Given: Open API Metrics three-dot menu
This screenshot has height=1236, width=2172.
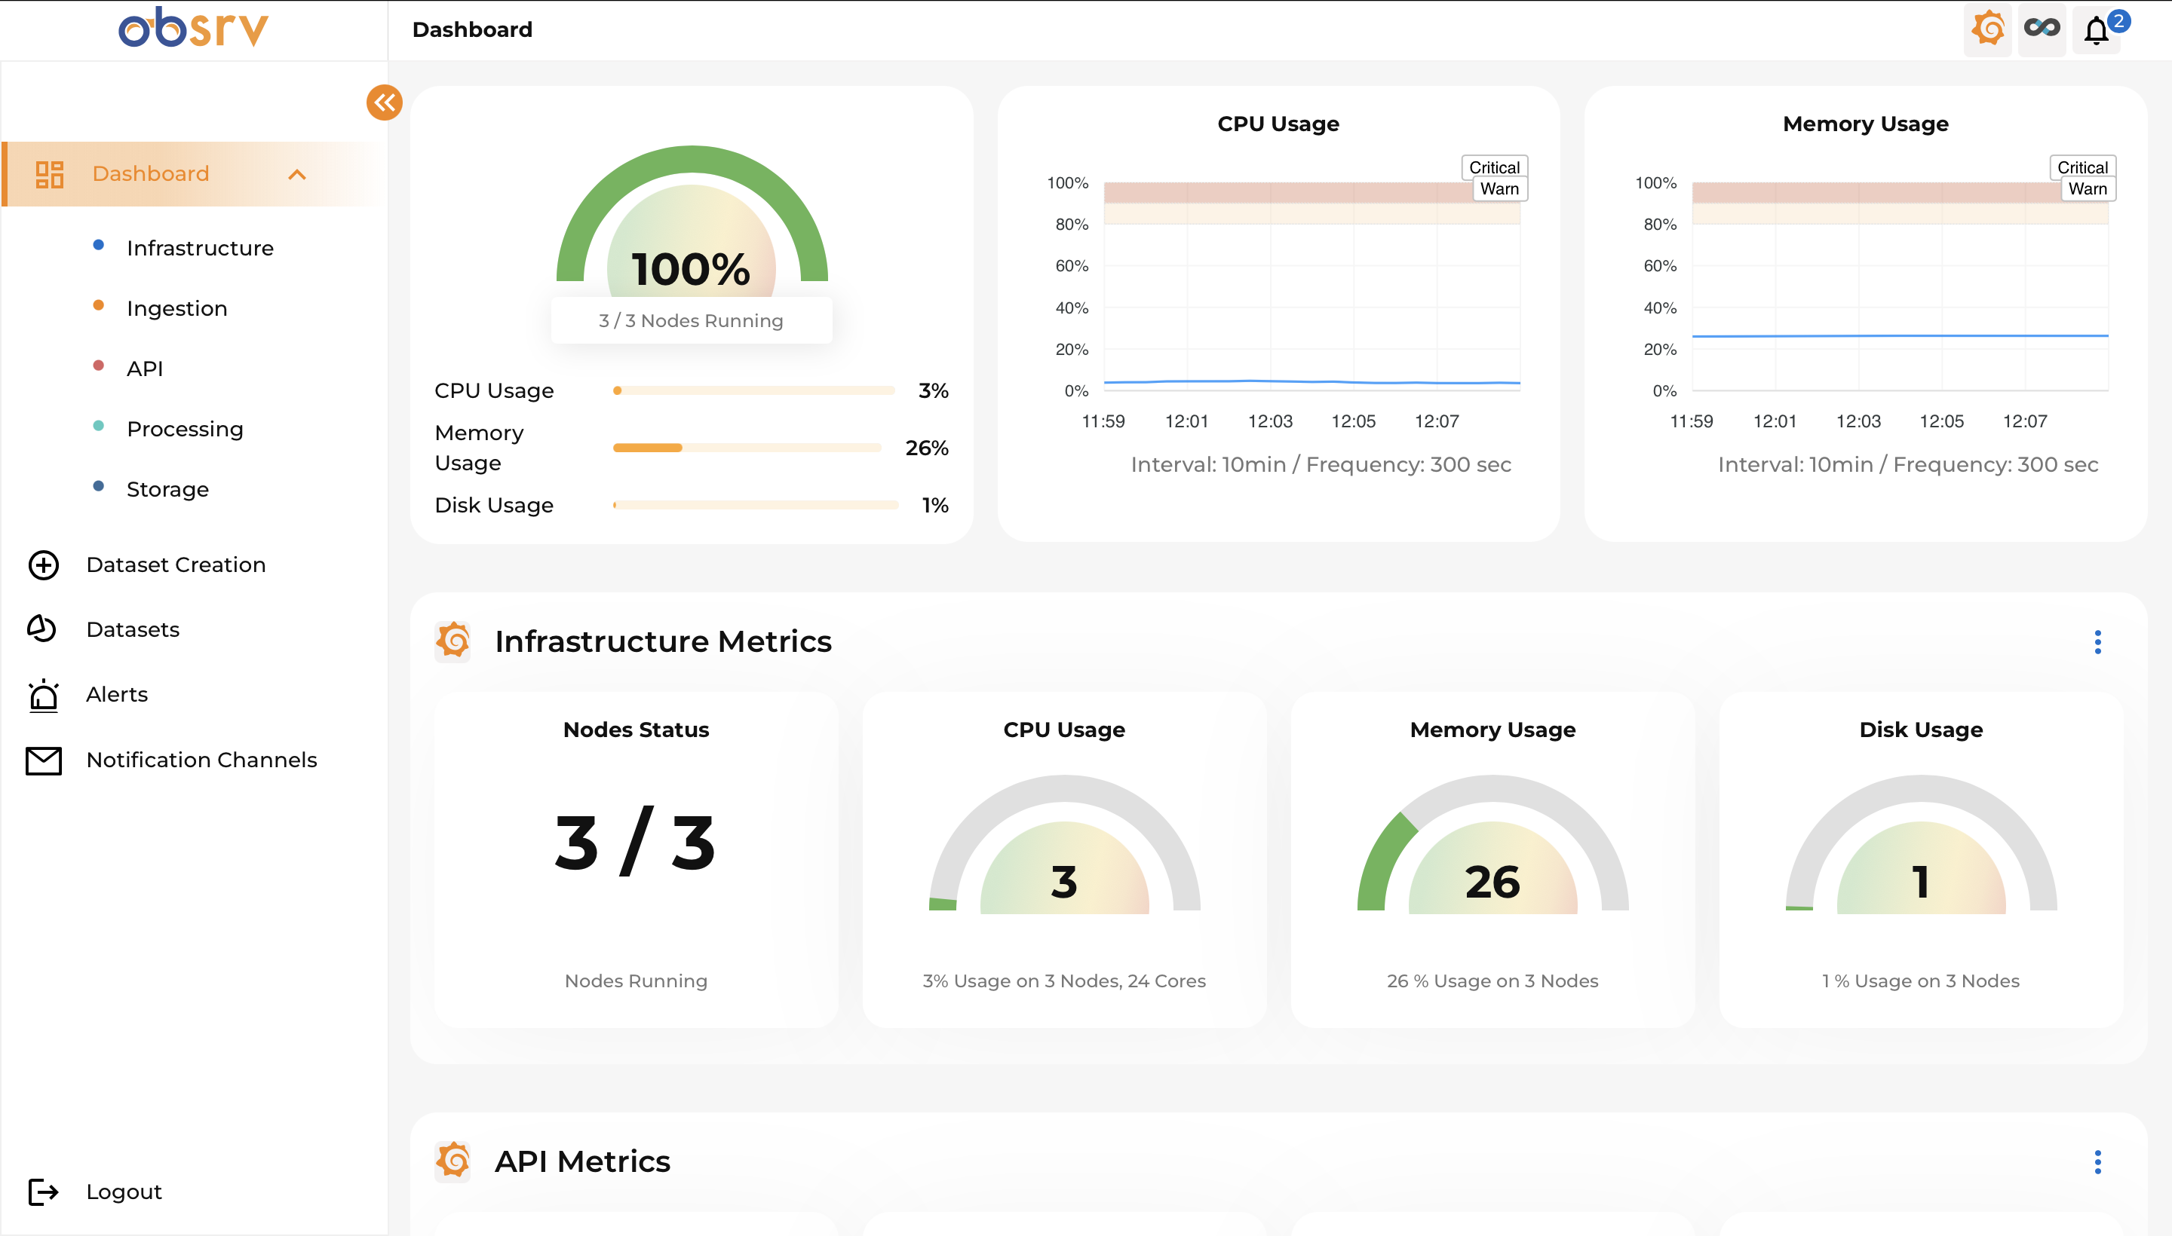Looking at the screenshot, I should [2097, 1162].
